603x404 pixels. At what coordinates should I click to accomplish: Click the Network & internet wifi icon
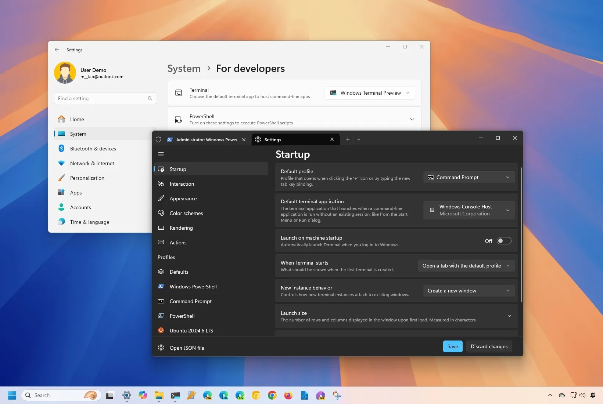(61, 163)
